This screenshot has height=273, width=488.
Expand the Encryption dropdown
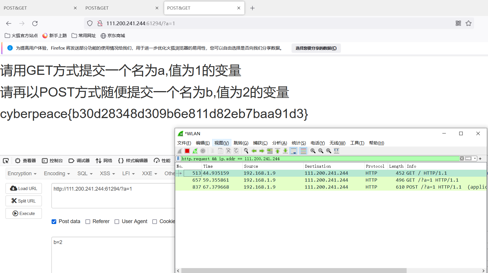point(22,173)
